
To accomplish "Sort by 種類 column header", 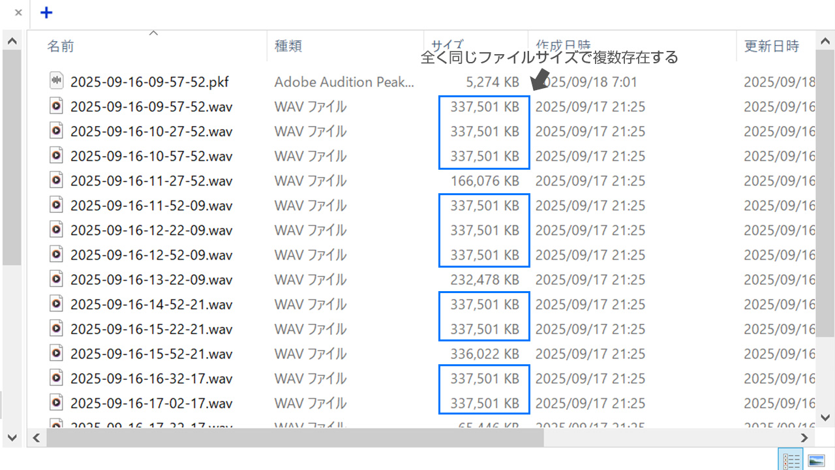I will tap(288, 46).
